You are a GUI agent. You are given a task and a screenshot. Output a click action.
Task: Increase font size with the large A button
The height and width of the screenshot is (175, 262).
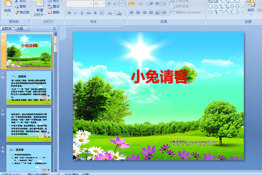click(109, 4)
